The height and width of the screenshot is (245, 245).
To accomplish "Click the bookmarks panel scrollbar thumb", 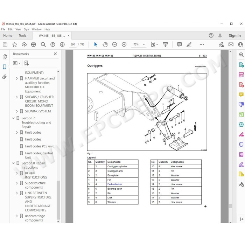I will 58,200.
